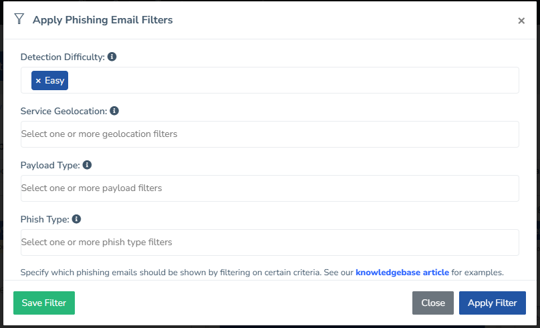Remove the Easy difficulty tag
Image resolution: width=540 pixels, height=328 pixels.
click(x=38, y=81)
